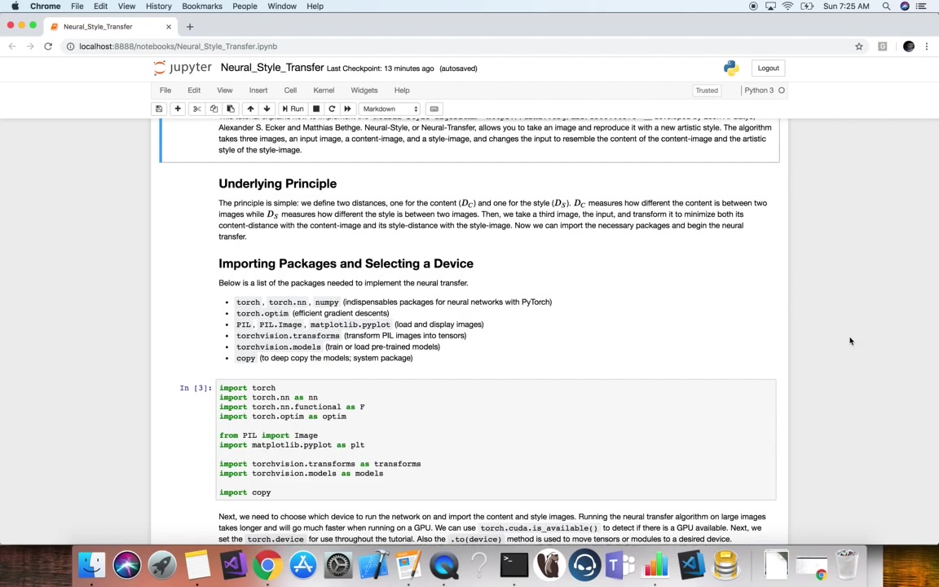The width and height of the screenshot is (939, 587).
Task: Click into the In [3] import code cell
Action: 496,439
